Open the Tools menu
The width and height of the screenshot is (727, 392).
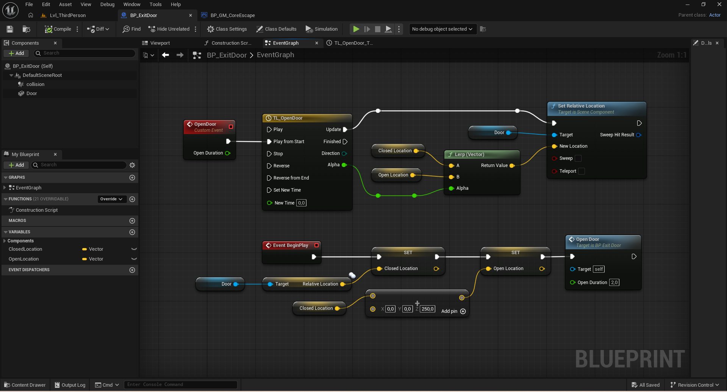pyautogui.click(x=155, y=5)
